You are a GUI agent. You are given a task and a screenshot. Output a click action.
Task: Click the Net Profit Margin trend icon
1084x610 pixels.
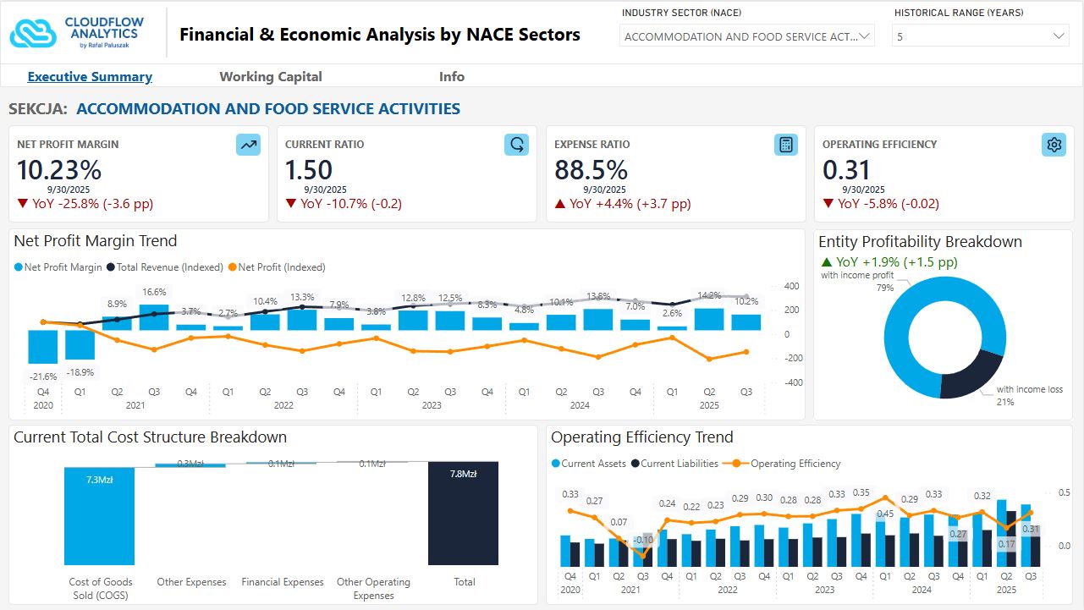coord(248,145)
